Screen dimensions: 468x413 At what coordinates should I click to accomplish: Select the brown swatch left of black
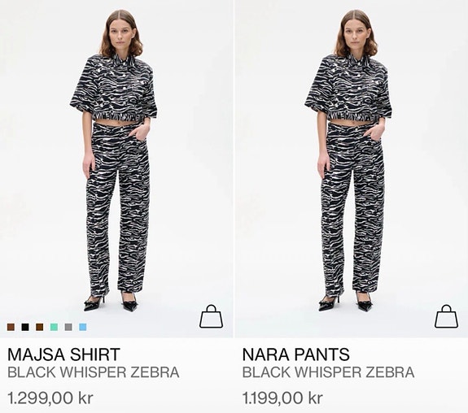11,327
